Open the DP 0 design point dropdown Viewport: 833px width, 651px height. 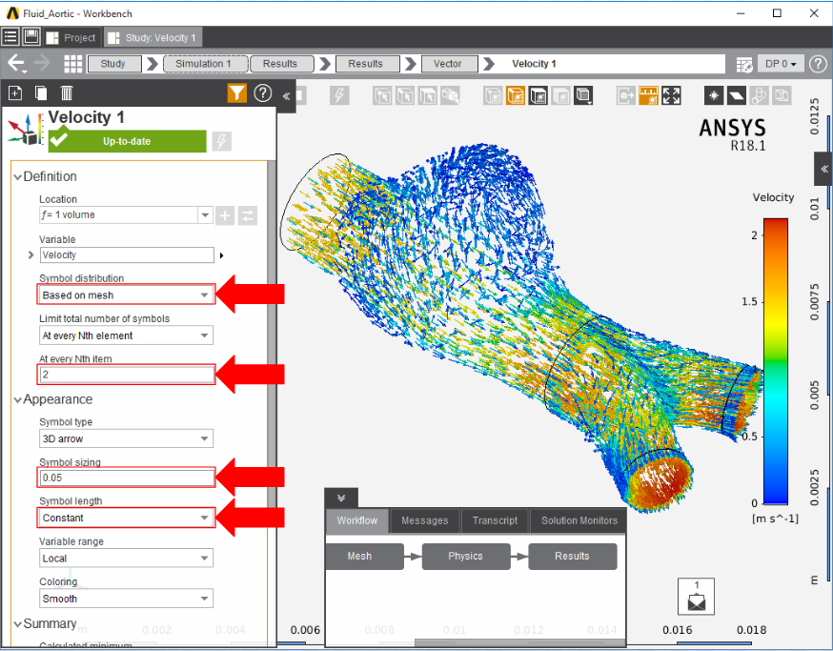point(781,64)
